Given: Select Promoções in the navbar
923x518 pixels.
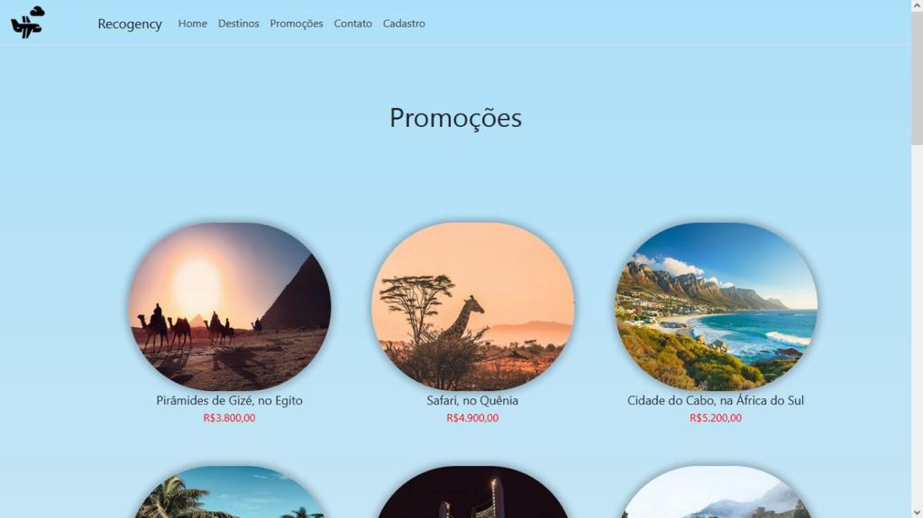Looking at the screenshot, I should coord(296,23).
